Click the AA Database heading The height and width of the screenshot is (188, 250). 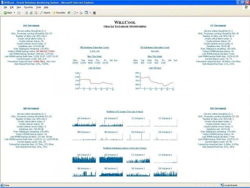pyautogui.click(x=31, y=25)
